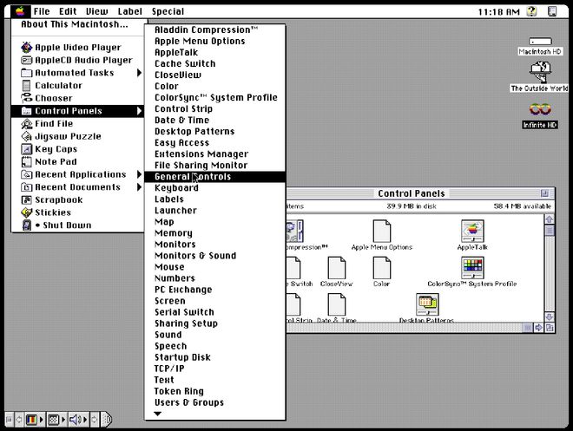The image size is (573, 431).
Task: Select Apple Menu Options icon in window
Action: point(381,231)
